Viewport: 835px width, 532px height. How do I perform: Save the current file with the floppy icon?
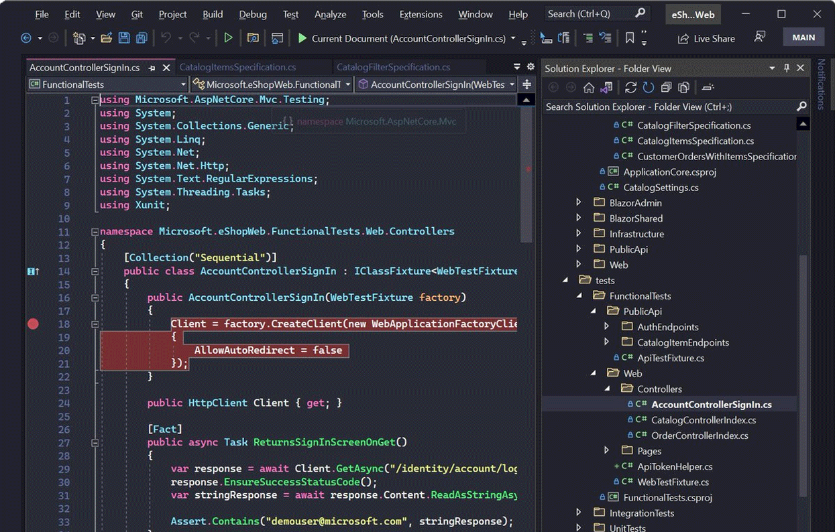point(124,38)
